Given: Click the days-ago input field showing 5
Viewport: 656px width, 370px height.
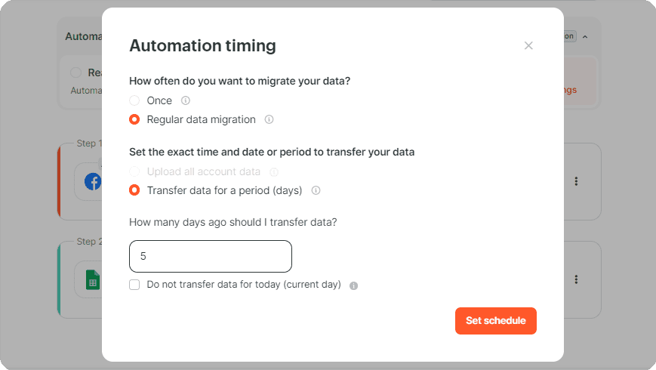Looking at the screenshot, I should (211, 256).
